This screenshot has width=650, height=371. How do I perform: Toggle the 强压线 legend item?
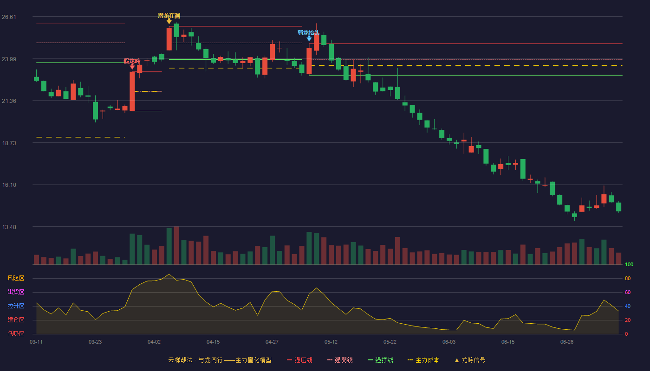(x=299, y=360)
